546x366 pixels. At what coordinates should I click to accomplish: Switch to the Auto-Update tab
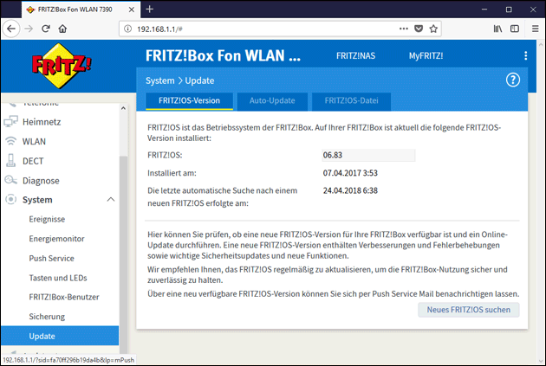click(x=272, y=100)
